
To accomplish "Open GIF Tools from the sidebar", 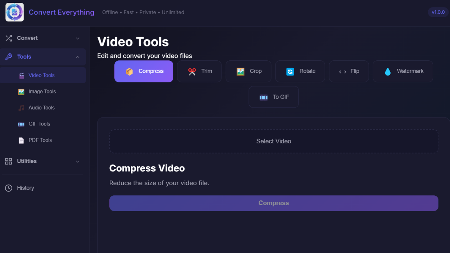I will pyautogui.click(x=39, y=124).
